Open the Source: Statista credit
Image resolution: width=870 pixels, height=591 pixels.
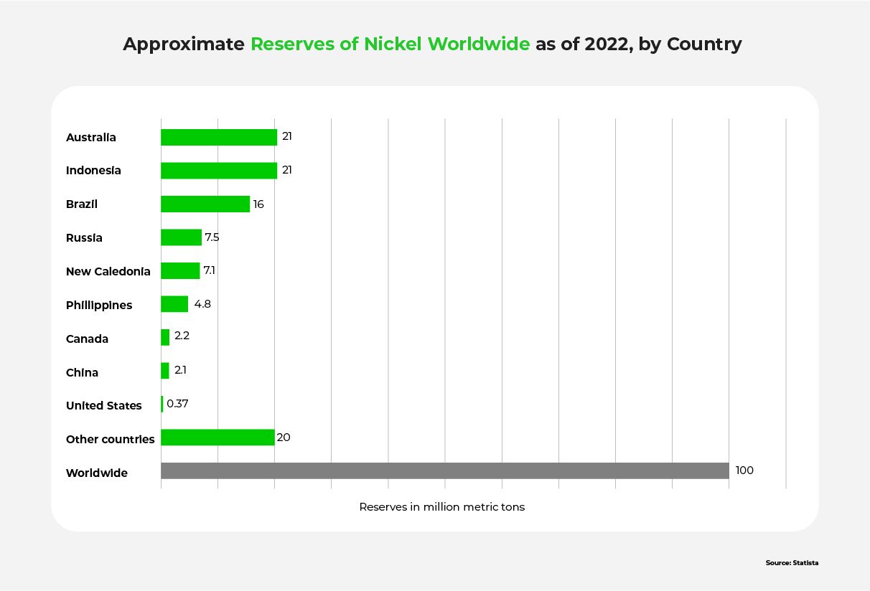point(792,563)
